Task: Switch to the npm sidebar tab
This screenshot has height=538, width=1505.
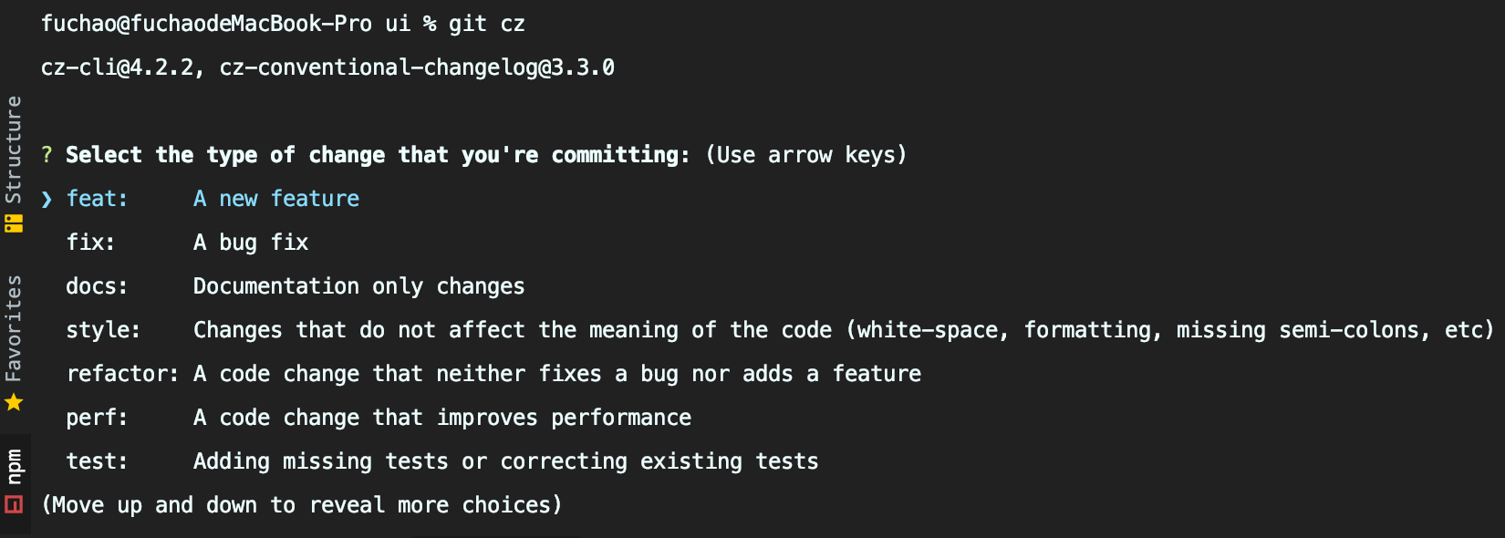Action: pos(14,466)
